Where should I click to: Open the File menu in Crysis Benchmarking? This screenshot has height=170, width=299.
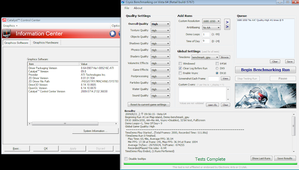(127, 8)
